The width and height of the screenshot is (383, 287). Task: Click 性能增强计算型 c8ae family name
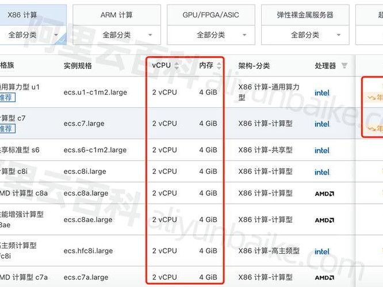click(22, 219)
